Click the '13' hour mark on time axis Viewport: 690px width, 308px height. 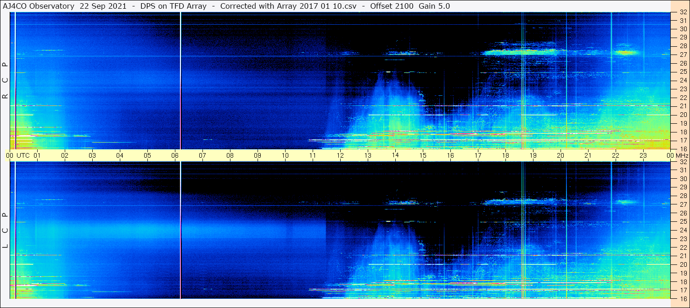(368, 155)
